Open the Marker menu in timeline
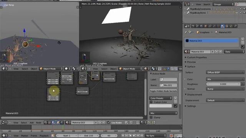 click(x=24, y=135)
